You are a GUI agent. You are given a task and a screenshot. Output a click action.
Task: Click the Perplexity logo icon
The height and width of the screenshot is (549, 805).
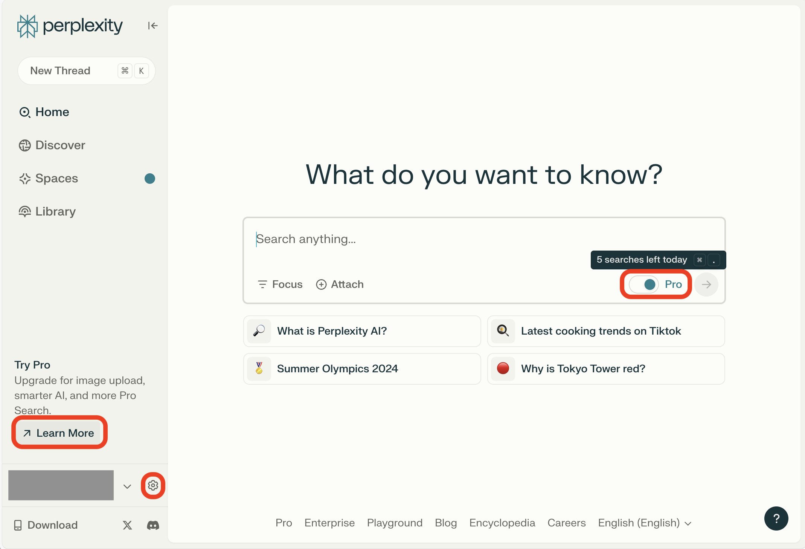point(27,26)
